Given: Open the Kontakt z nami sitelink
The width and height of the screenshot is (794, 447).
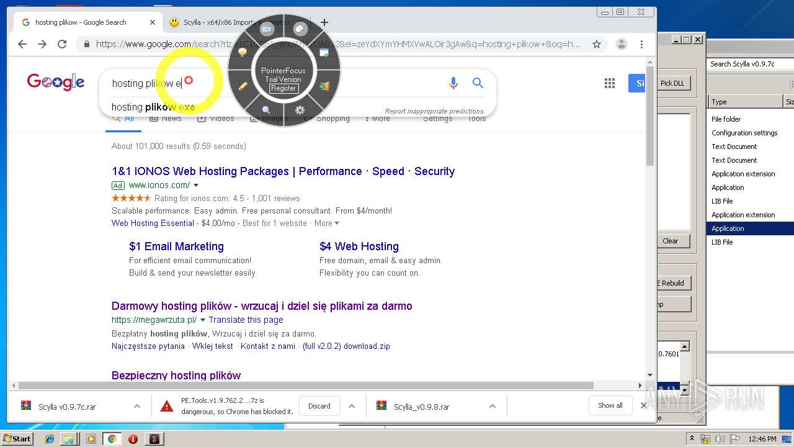Looking at the screenshot, I should [x=268, y=346].
